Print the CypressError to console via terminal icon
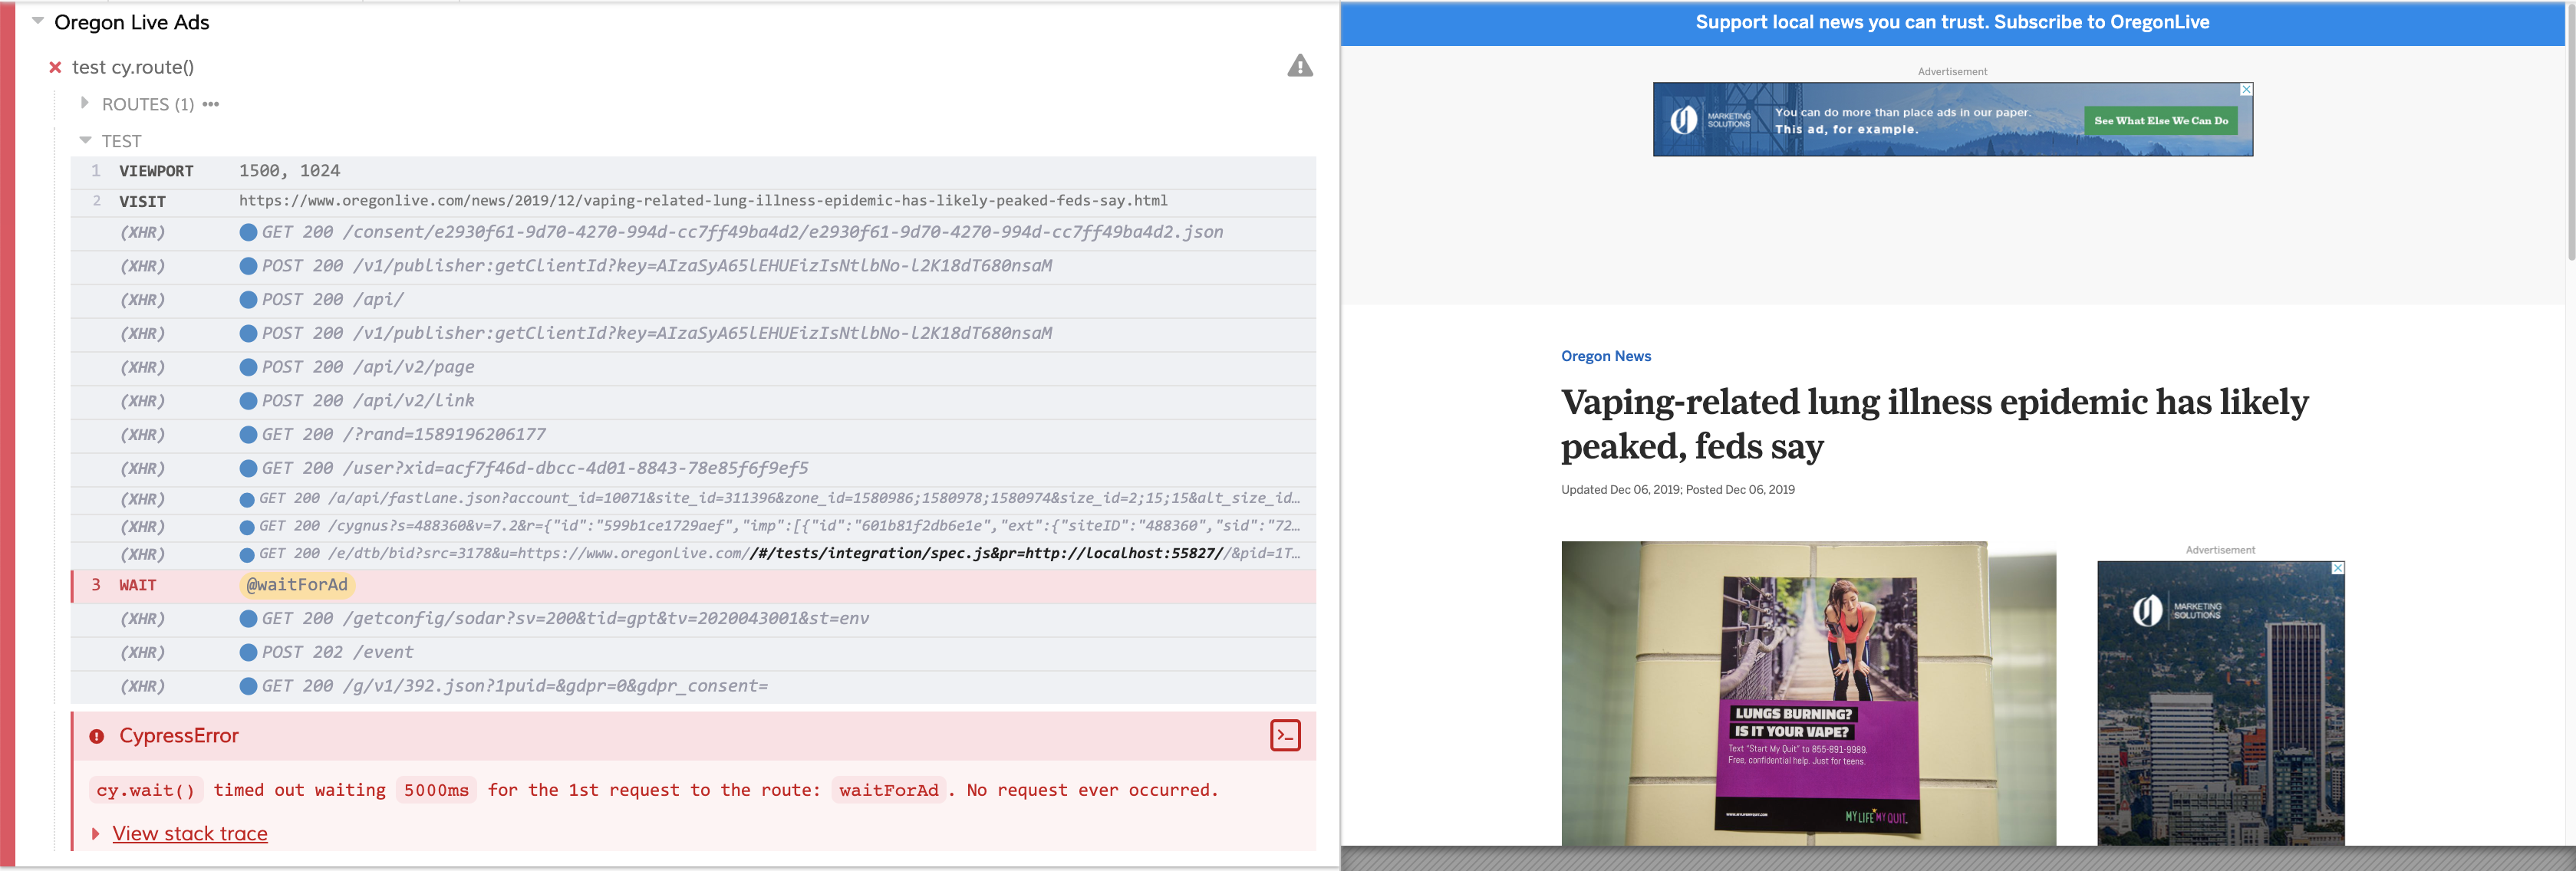 (x=1285, y=735)
